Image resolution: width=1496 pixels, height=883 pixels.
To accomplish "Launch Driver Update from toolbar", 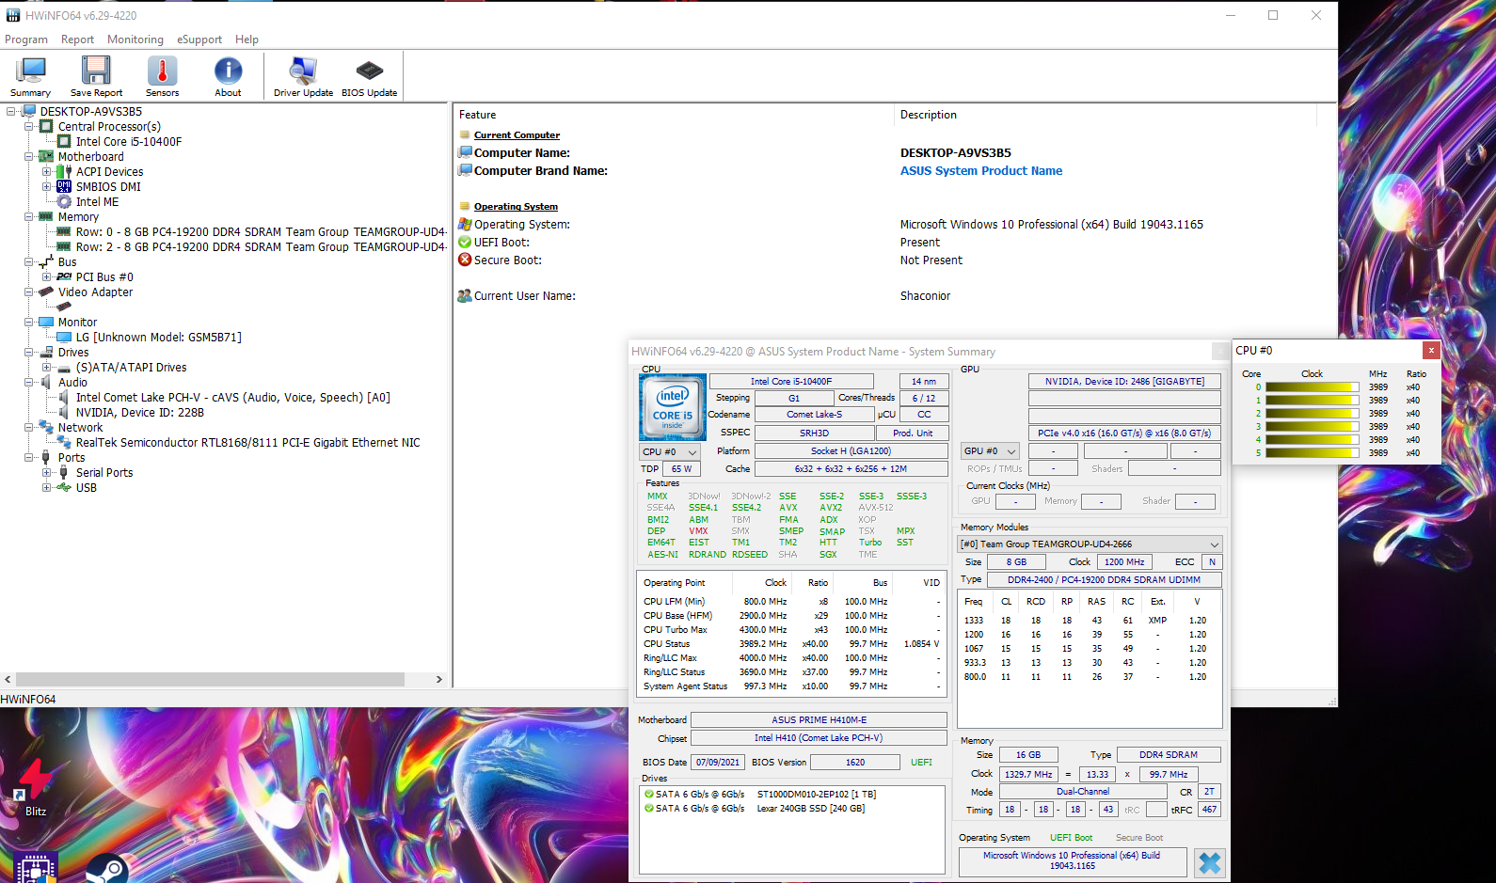I will point(303,76).
